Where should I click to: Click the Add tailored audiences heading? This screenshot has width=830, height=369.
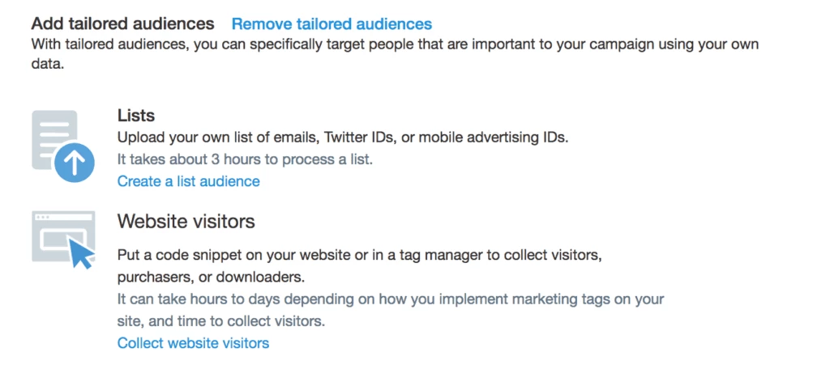click(123, 23)
